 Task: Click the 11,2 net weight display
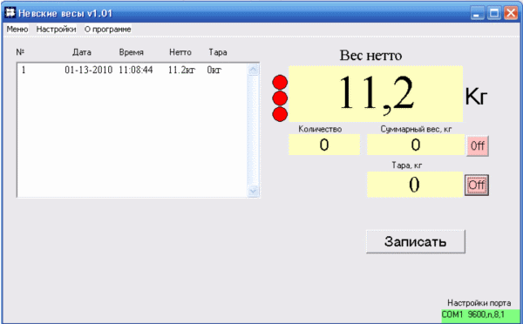376,94
